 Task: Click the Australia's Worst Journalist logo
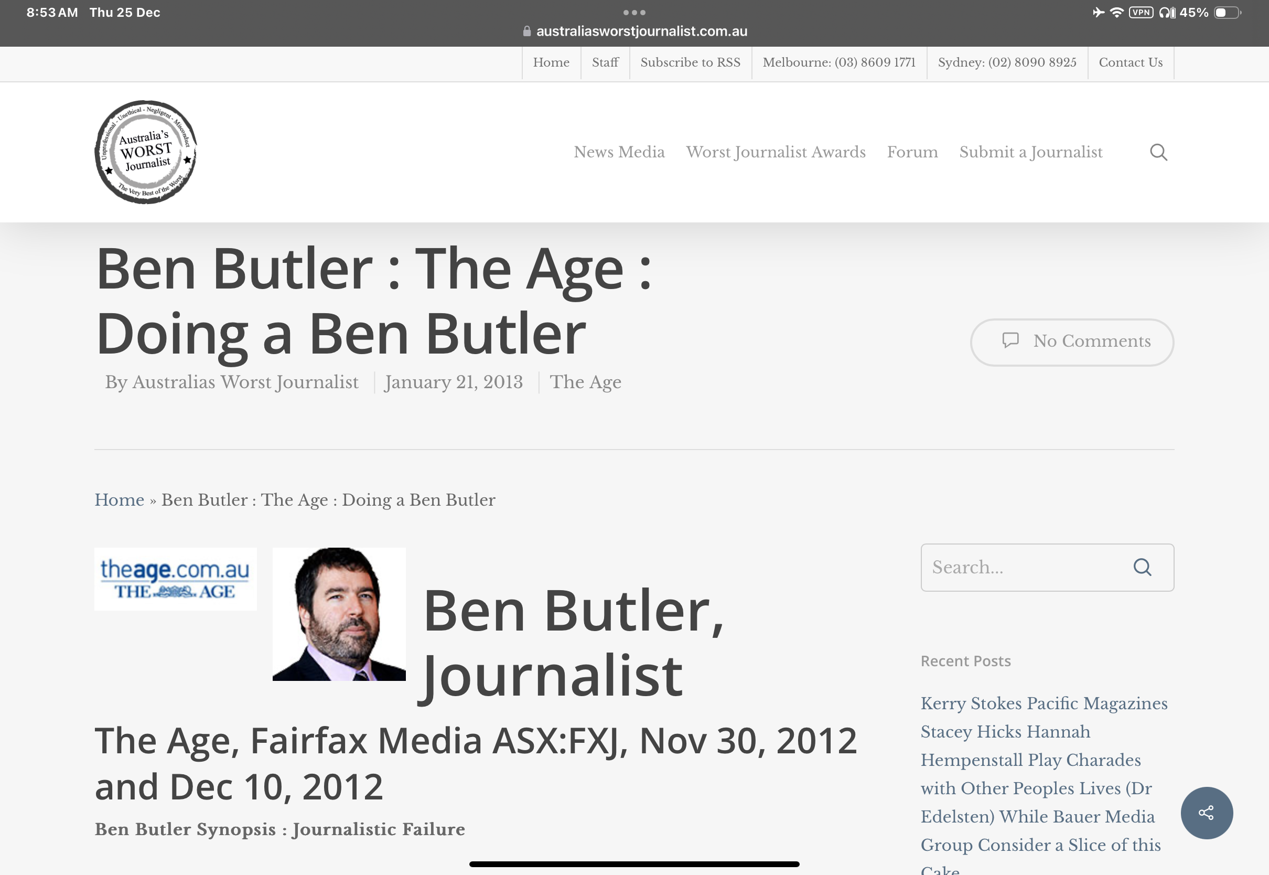pos(145,152)
